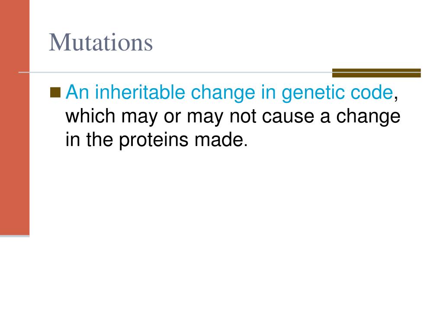Select the word "the" before "proteins"
Viewport: 443px width, 332px height.
click(100, 140)
